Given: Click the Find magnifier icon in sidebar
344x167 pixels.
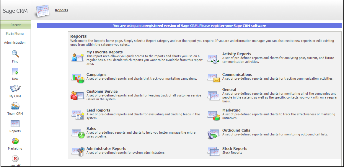Looking at the screenshot, I should click(x=15, y=54).
